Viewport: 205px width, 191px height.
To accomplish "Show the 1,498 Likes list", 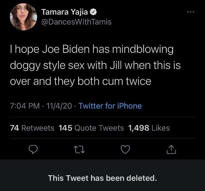I will [x=149, y=128].
